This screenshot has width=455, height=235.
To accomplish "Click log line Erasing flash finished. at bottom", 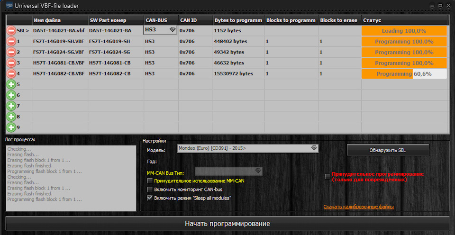I will [29, 193].
